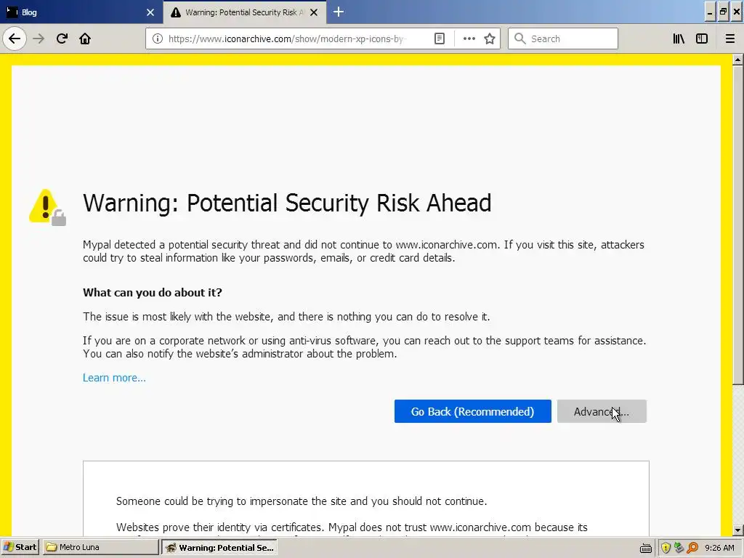744x558 pixels.
Task: Click the 9:26 AM clock
Action: (x=719, y=548)
